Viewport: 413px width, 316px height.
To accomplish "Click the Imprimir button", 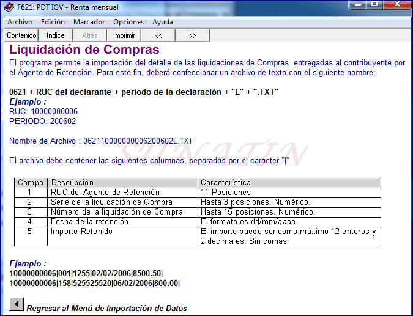I will [124, 35].
